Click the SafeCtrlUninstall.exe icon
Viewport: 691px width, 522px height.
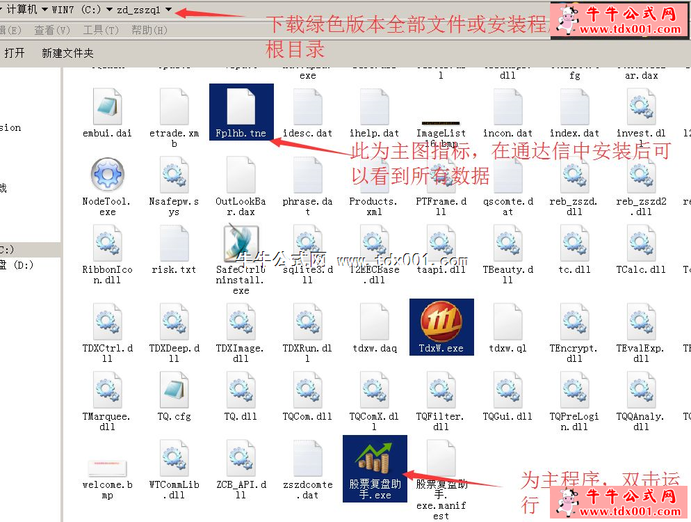pyautogui.click(x=241, y=244)
